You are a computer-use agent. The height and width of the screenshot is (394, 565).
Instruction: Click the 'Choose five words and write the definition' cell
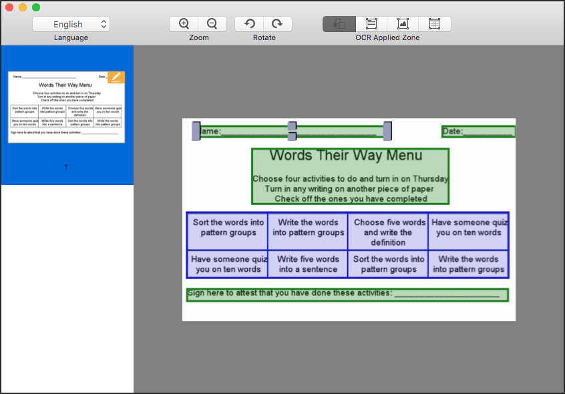pyautogui.click(x=388, y=231)
